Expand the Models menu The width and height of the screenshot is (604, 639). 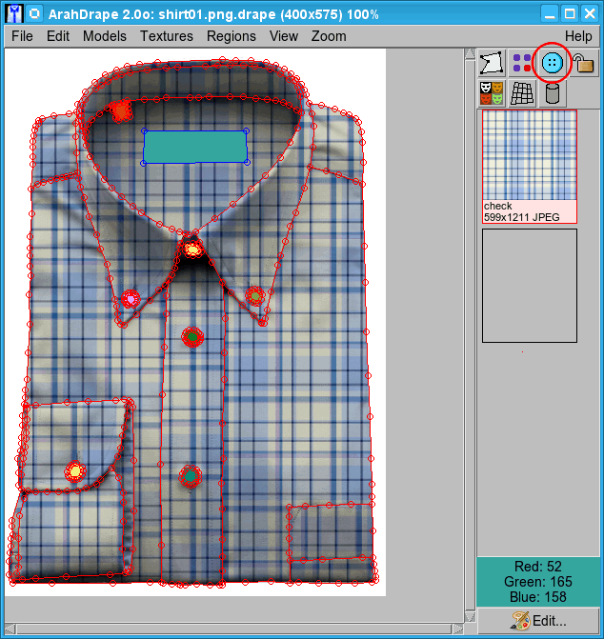(x=105, y=36)
